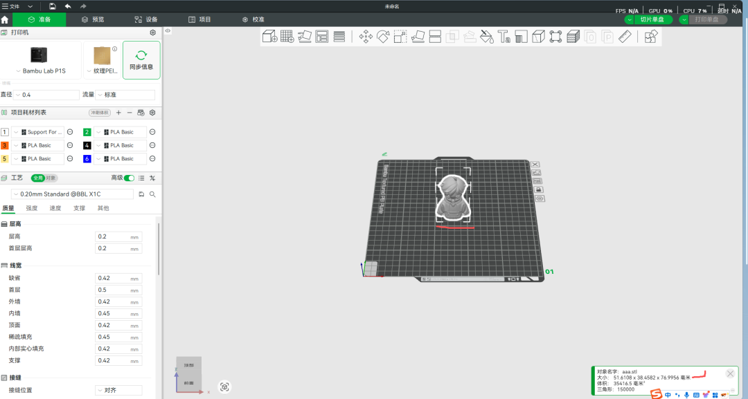
Task: Switch to 全局 global mode
Action: pyautogui.click(x=38, y=178)
